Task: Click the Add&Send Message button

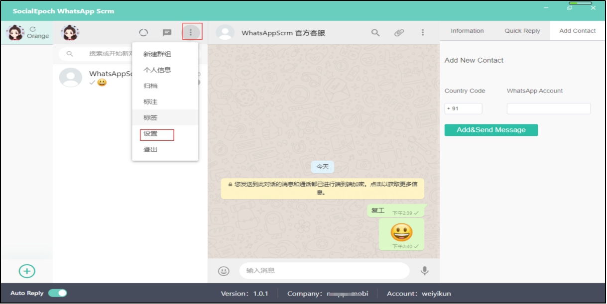Action: pyautogui.click(x=491, y=130)
